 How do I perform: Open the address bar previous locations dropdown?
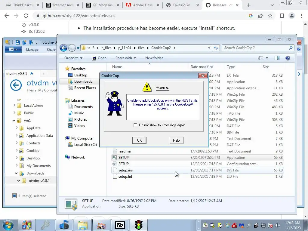click(x=209, y=48)
